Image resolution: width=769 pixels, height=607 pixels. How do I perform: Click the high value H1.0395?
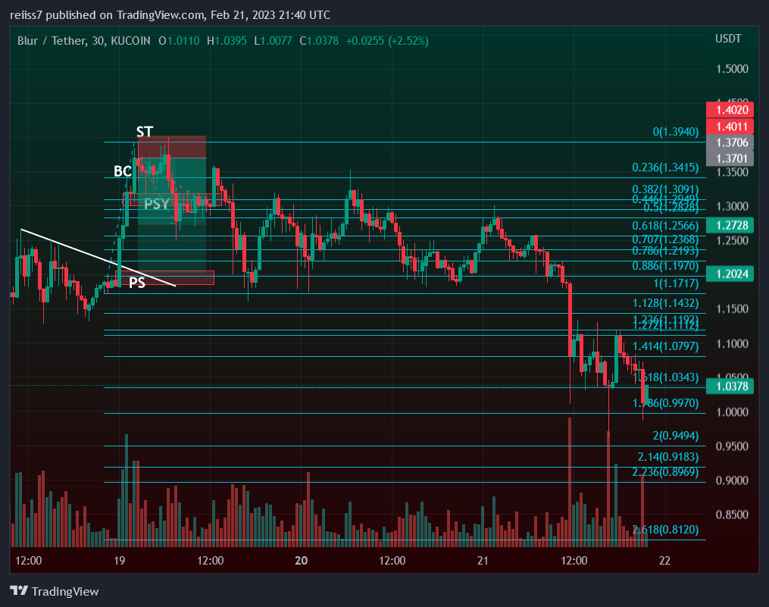(x=227, y=41)
